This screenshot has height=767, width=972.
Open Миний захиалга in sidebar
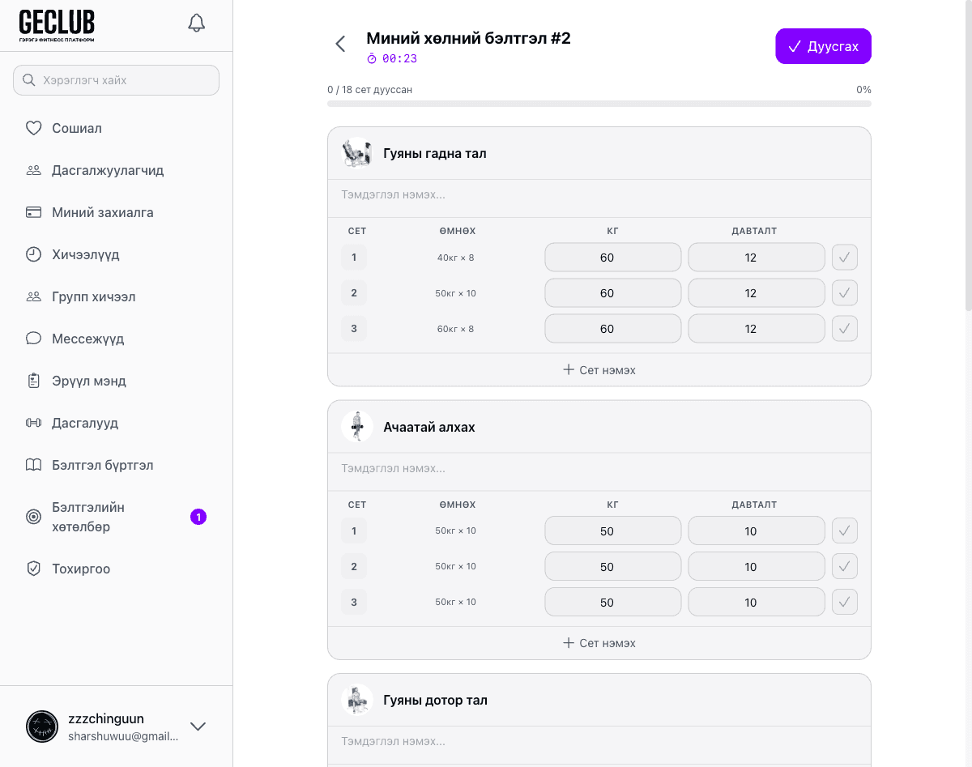(102, 212)
